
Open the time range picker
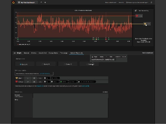tap(137, 2)
